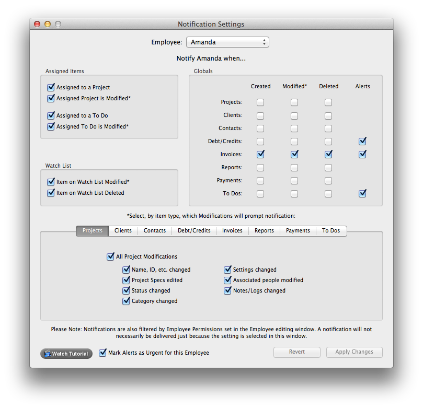Image resolution: width=423 pixels, height=409 pixels.
Task: Uncheck 'Mark Alerts as Urgent for this Employee'
Action: click(102, 353)
